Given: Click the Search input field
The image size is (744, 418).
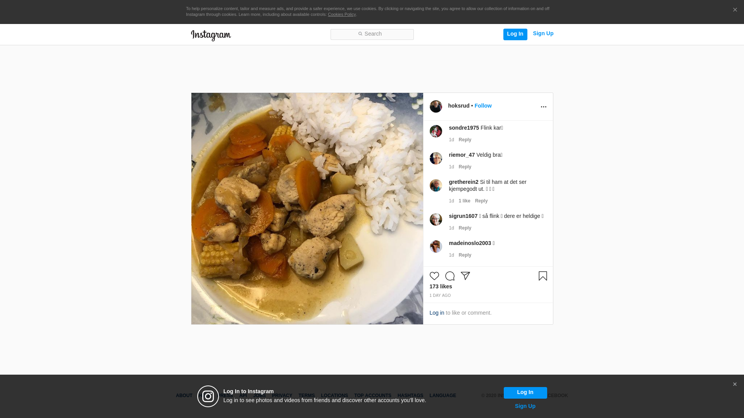Looking at the screenshot, I should coord(372,34).
